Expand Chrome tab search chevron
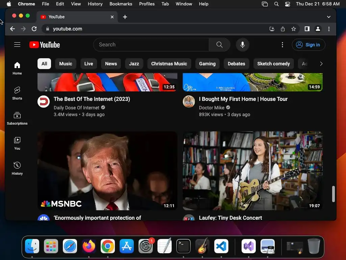 [x=328, y=17]
